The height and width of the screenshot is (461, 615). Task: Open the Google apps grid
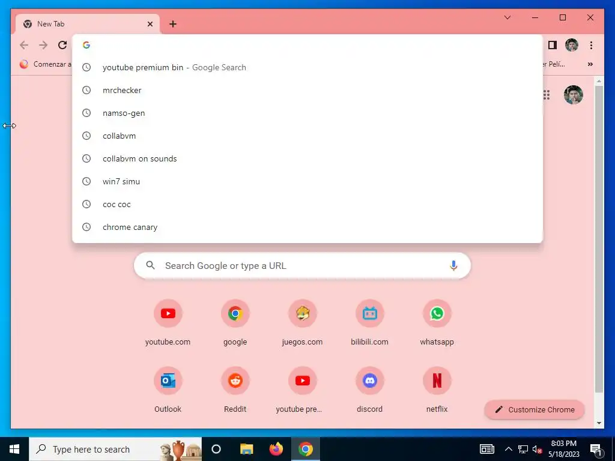[x=547, y=95]
